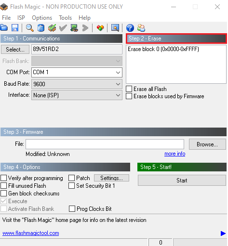The height and width of the screenshot is (246, 228).
Task: Check Fill unused Flash
Action: (4, 186)
